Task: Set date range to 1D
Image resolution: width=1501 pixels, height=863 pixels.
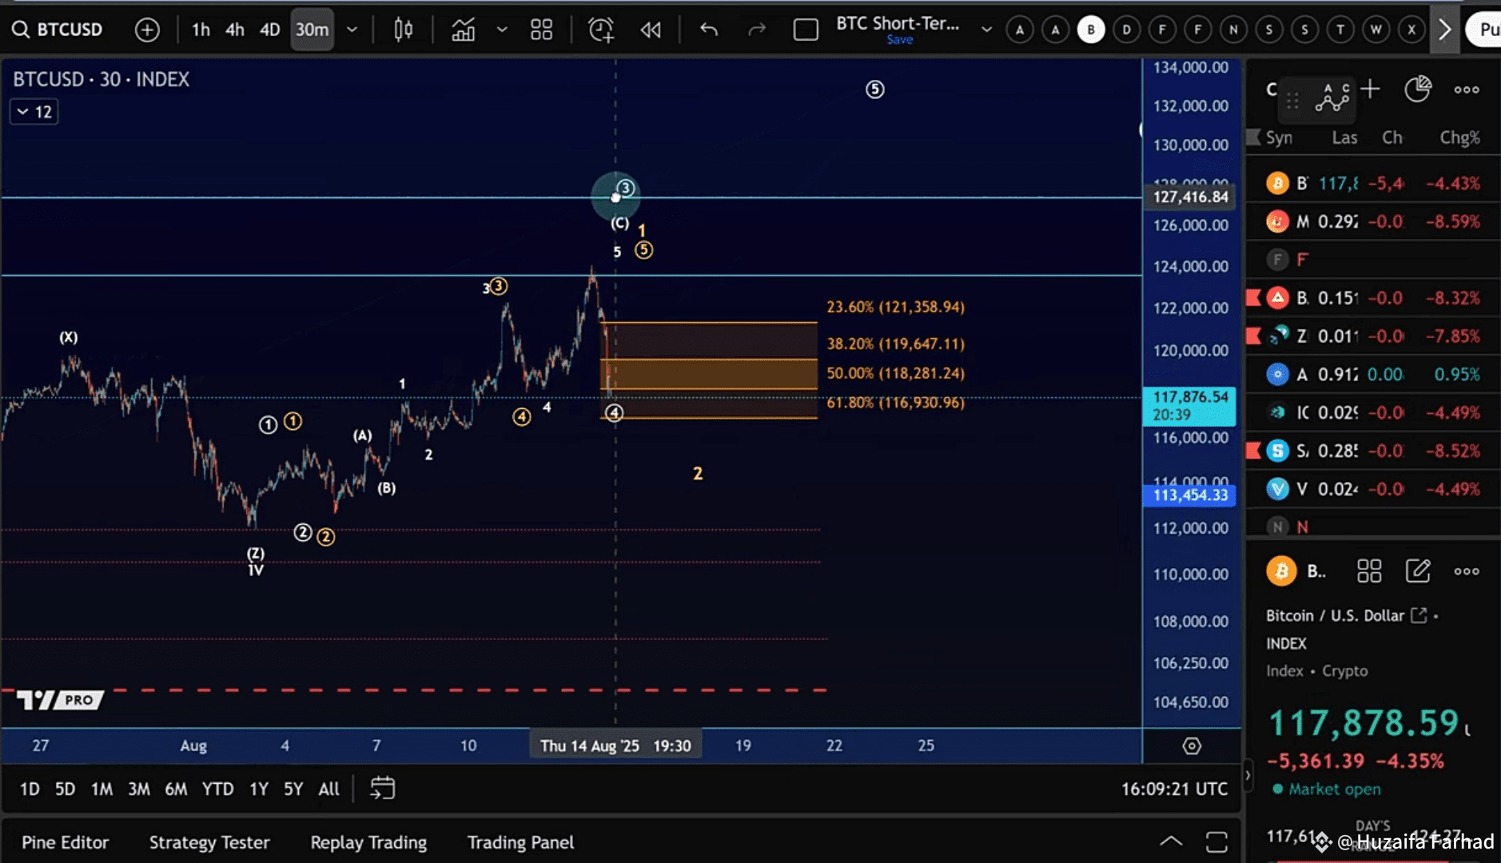Action: (x=30, y=789)
